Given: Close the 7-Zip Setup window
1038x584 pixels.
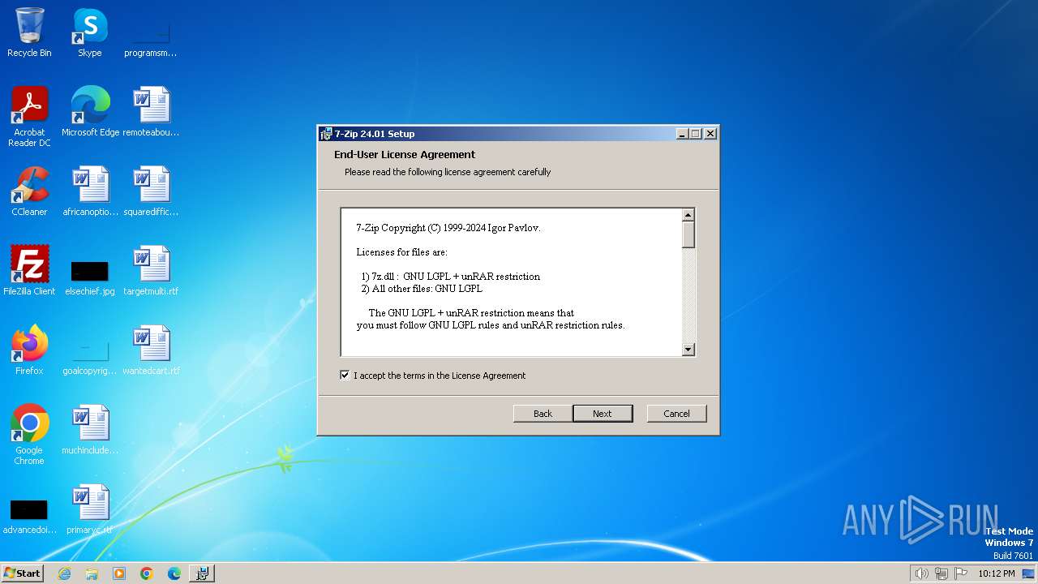Looking at the screenshot, I should click(x=710, y=134).
